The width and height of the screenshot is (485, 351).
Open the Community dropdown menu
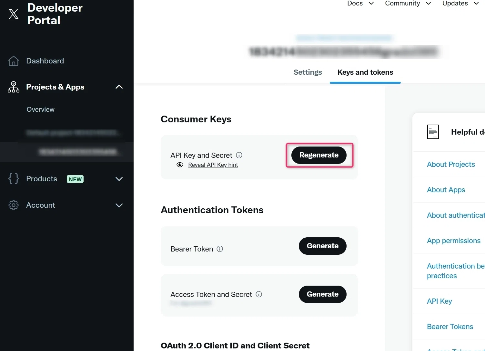pos(408,4)
